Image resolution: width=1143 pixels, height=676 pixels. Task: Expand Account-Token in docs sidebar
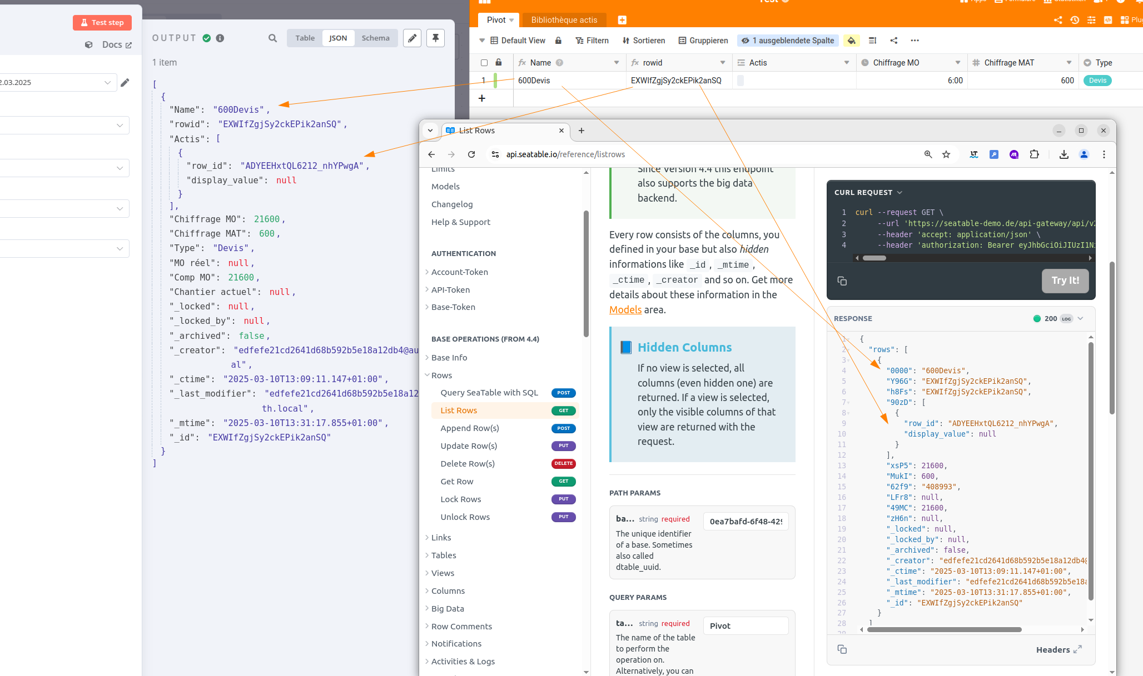(459, 272)
